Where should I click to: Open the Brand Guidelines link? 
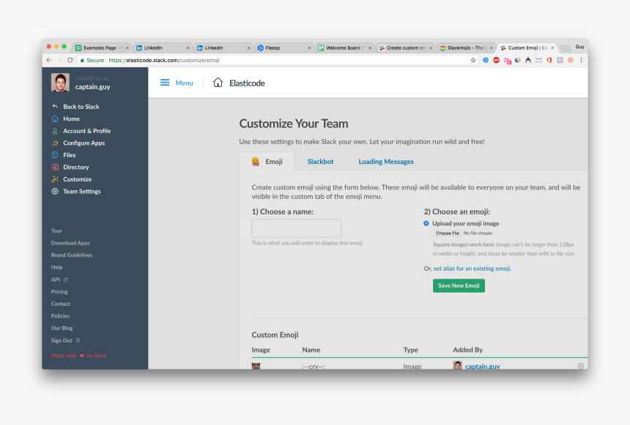tap(72, 255)
